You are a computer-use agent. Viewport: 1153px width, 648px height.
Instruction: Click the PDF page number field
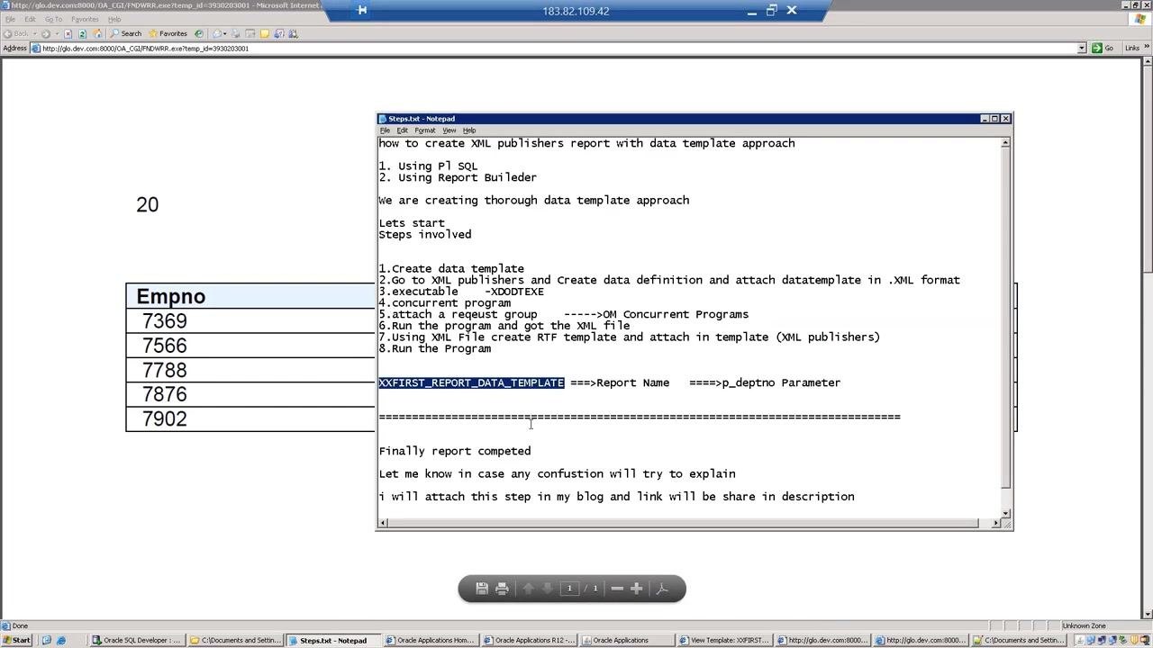[x=569, y=589]
